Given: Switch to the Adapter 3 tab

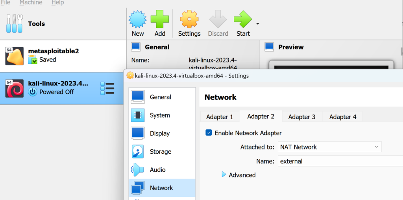Looking at the screenshot, I should 302,117.
